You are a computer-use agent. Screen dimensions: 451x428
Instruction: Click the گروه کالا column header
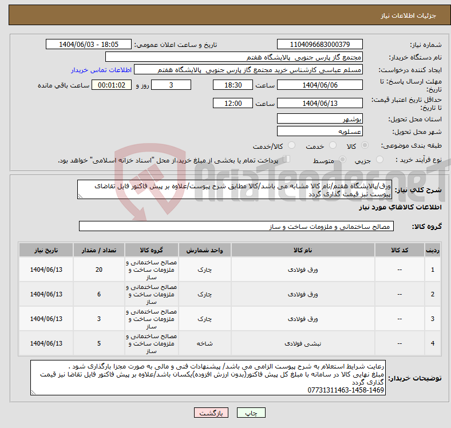[x=151, y=250]
